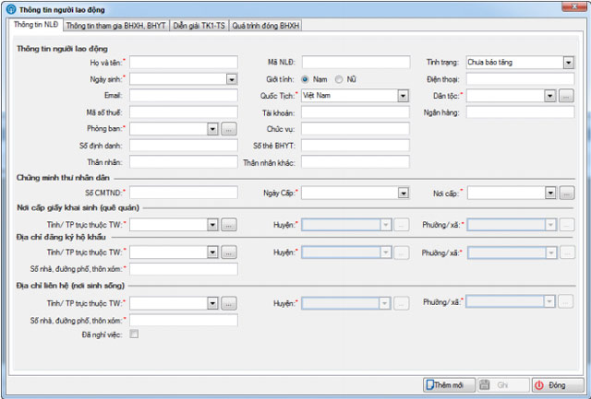Screen dimensions: 591x399
Task: Open the Ngày cấp date dropdown
Action: click(x=403, y=194)
